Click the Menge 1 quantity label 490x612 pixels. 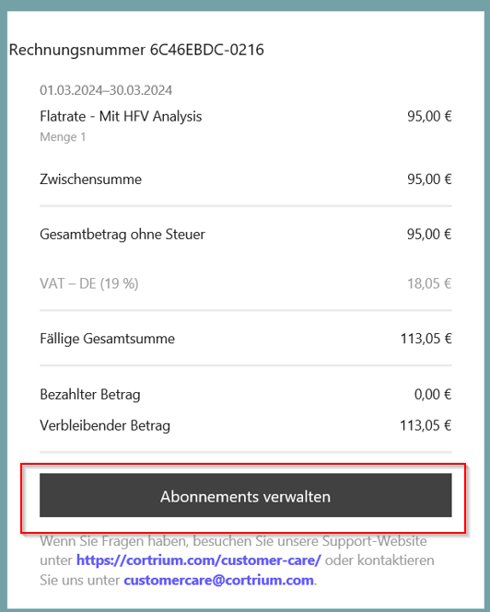63,137
